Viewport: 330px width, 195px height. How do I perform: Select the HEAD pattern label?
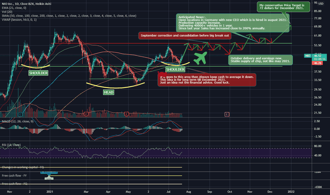109,92
